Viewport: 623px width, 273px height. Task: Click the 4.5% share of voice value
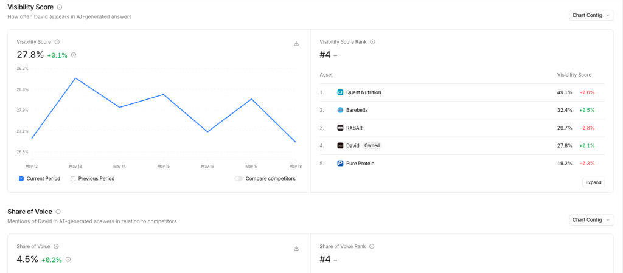[x=27, y=259]
